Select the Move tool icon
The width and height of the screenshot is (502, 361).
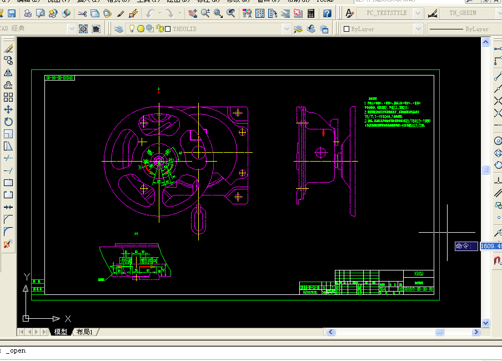[x=8, y=109]
